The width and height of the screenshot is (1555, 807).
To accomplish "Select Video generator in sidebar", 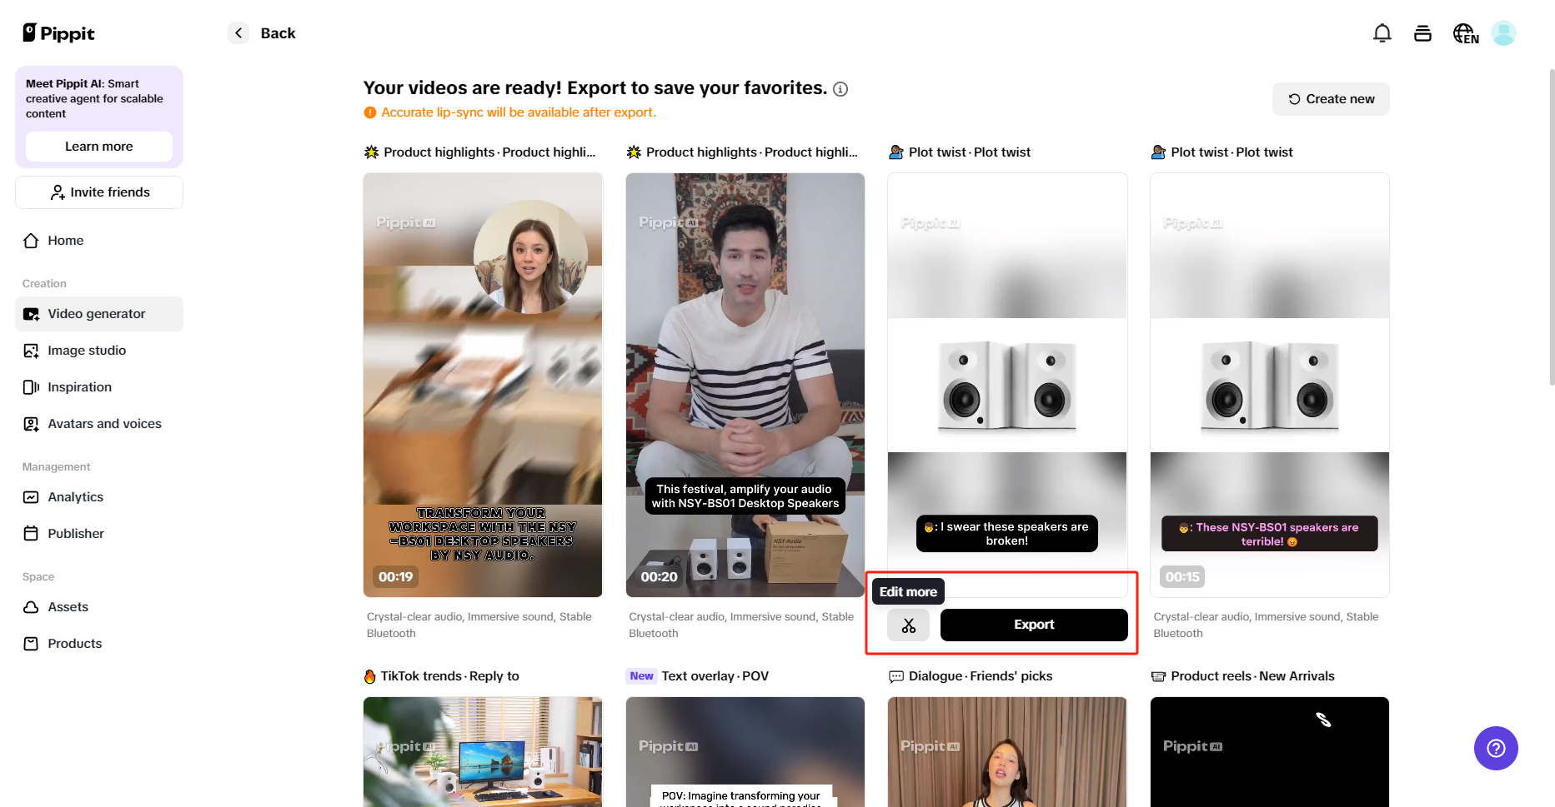I will pos(99,314).
